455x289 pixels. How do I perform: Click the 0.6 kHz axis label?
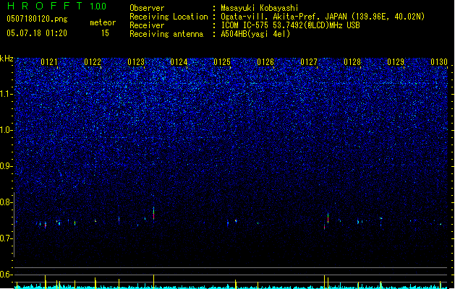coord(7,275)
